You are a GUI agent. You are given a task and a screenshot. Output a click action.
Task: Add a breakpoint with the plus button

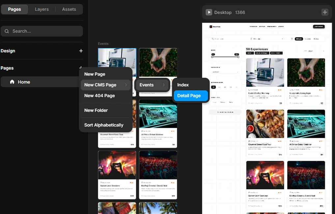325,12
